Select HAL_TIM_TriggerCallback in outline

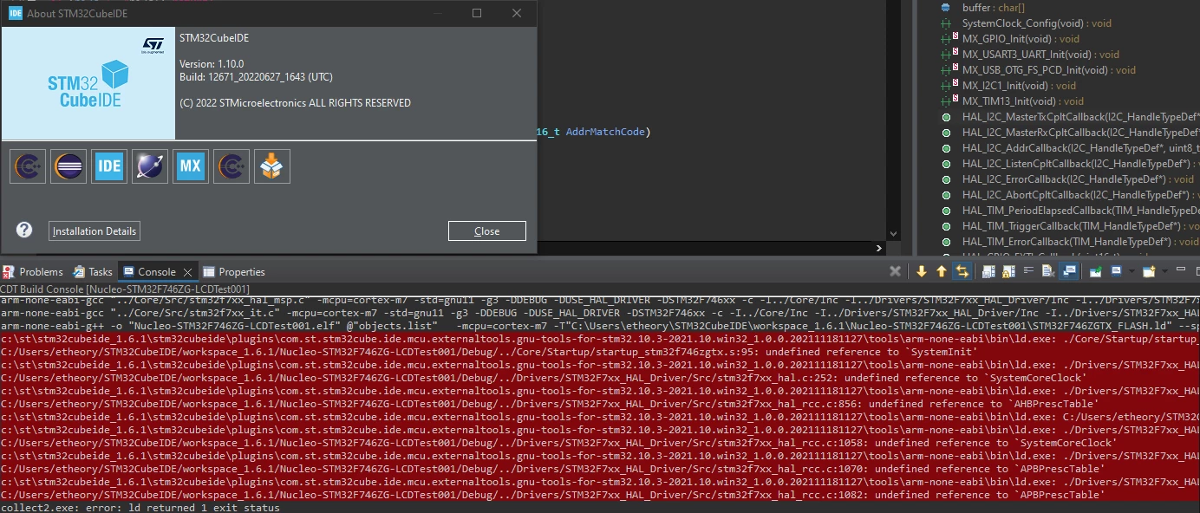[1080, 225]
